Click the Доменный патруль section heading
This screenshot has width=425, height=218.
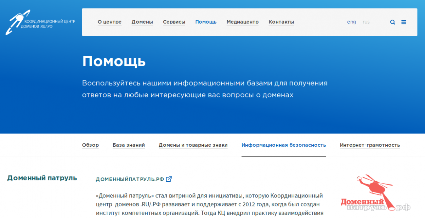point(42,178)
